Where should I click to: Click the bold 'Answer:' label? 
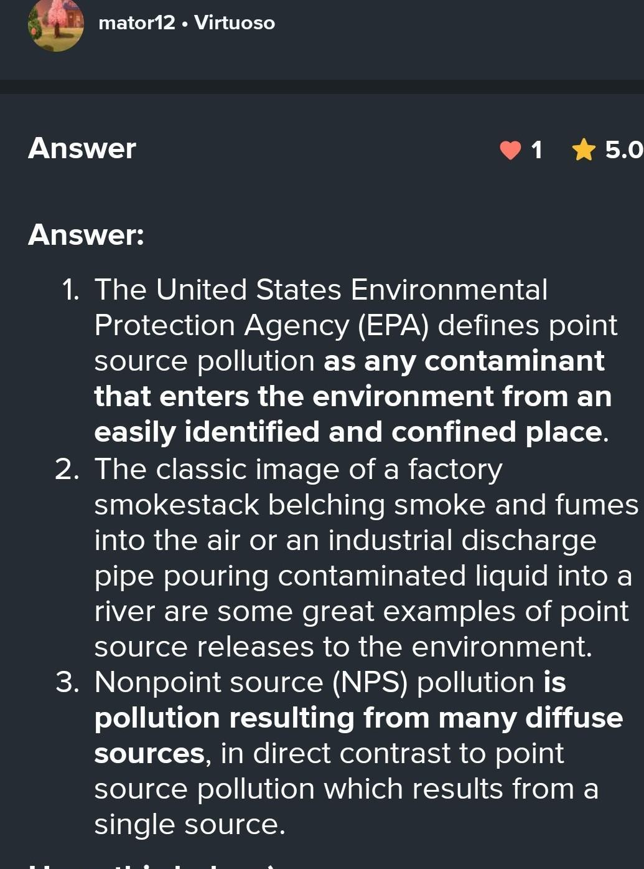pos(86,235)
